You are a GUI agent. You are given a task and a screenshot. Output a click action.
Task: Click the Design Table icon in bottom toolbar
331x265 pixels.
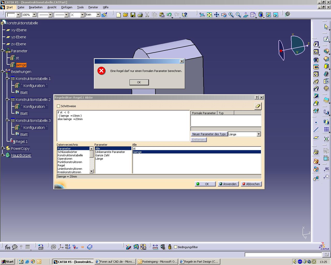click(x=28, y=247)
